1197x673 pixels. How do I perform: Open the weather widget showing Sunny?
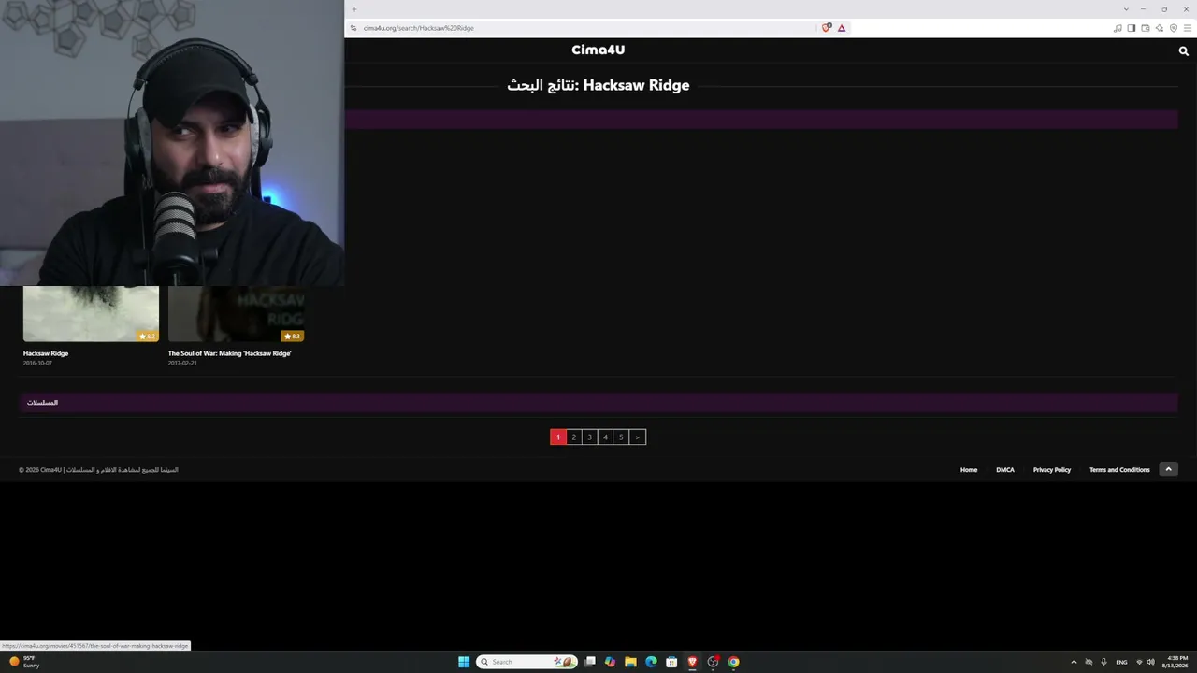click(25, 662)
